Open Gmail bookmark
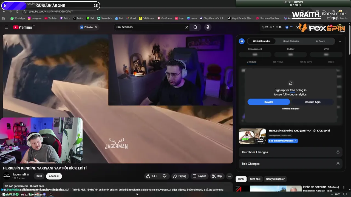 click(131, 18)
